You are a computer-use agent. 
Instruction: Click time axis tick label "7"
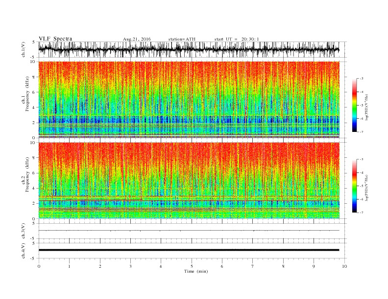pos(253,266)
